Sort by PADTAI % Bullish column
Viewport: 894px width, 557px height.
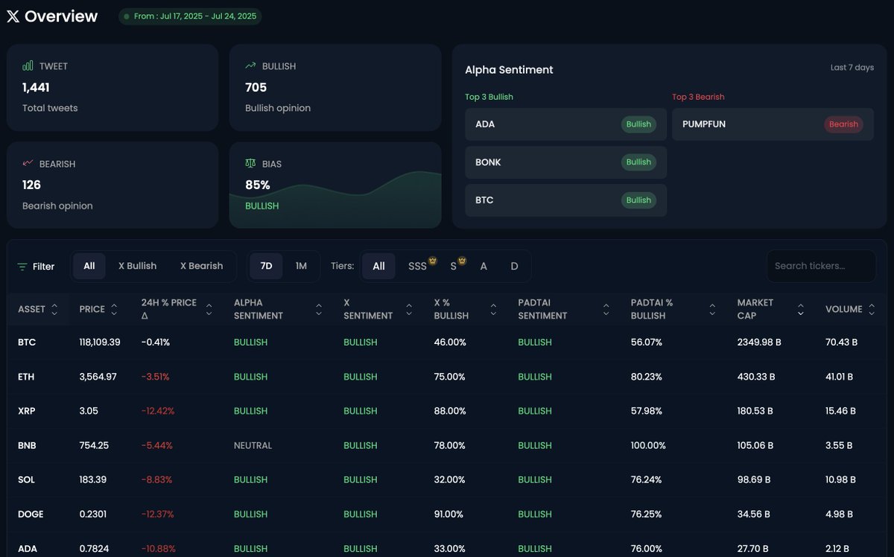pyautogui.click(x=713, y=309)
